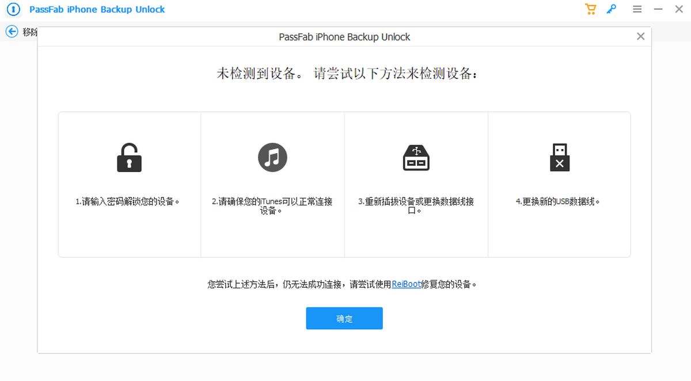Click the main window title text
The width and height of the screenshot is (691, 381).
click(97, 10)
